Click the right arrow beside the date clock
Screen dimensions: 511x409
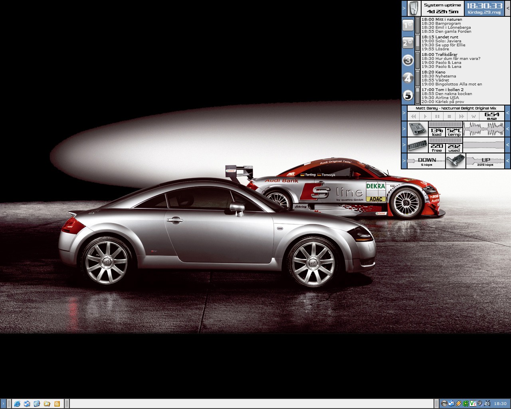pyautogui.click(x=508, y=8)
